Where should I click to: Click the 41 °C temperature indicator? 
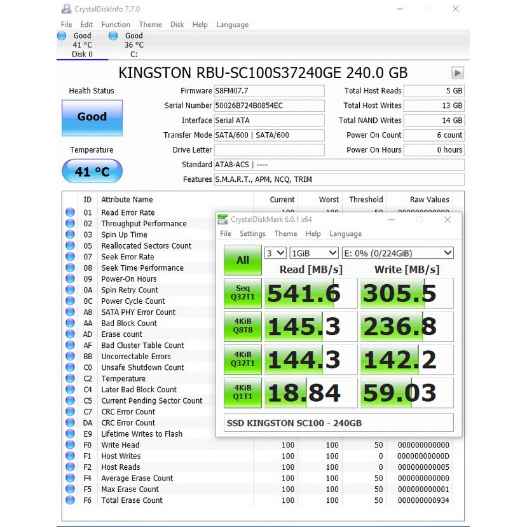click(92, 171)
